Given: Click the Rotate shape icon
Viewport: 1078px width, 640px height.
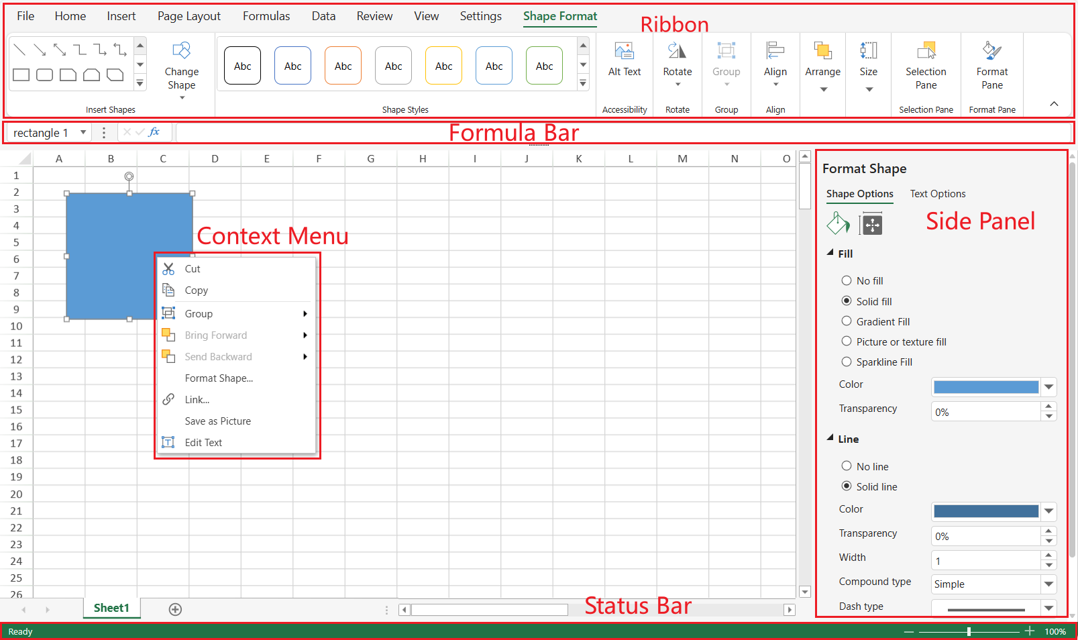Looking at the screenshot, I should tap(677, 51).
